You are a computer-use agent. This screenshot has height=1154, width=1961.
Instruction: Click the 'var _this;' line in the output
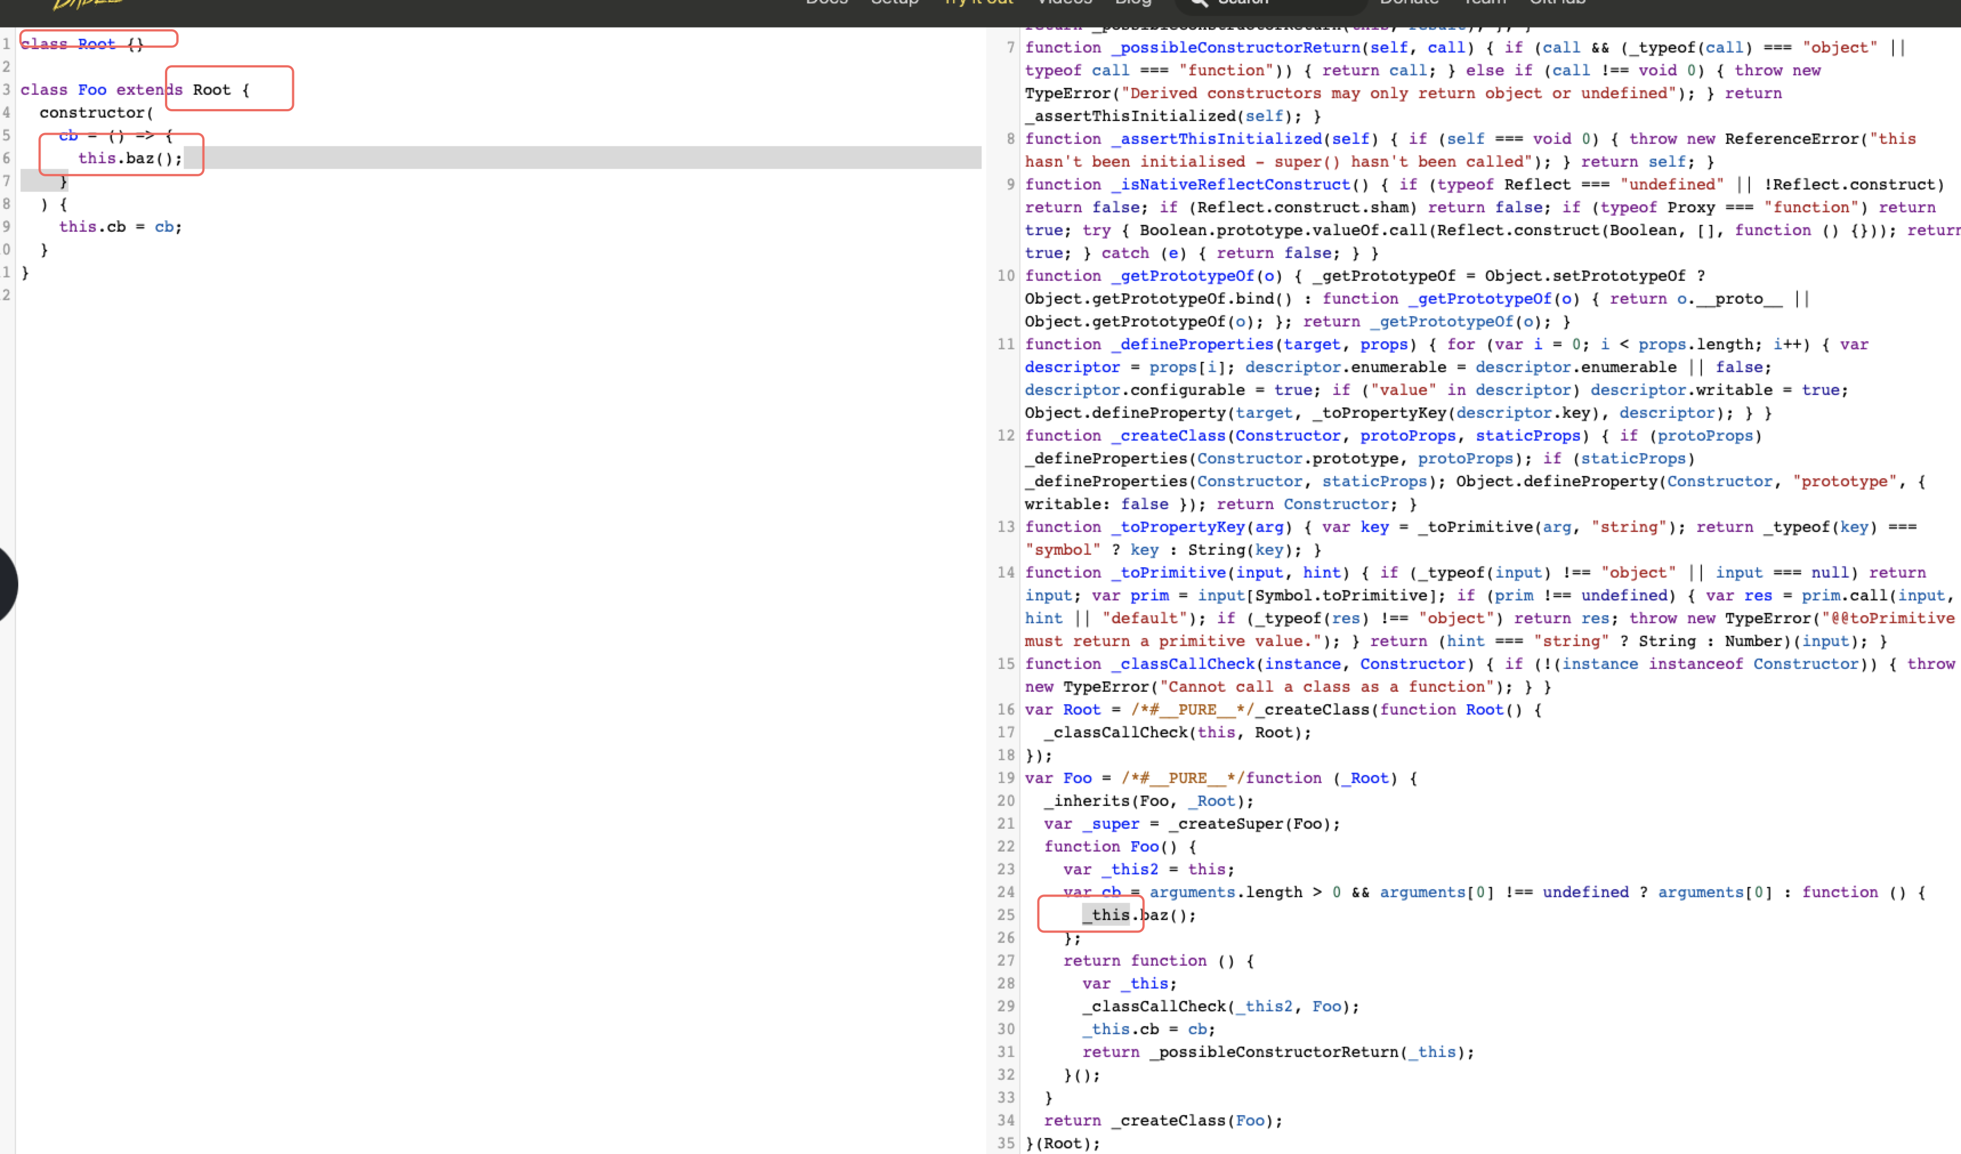[1129, 983]
